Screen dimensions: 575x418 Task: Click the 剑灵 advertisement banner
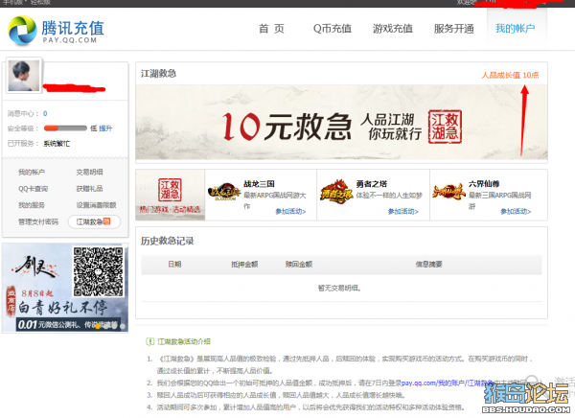tap(65, 288)
